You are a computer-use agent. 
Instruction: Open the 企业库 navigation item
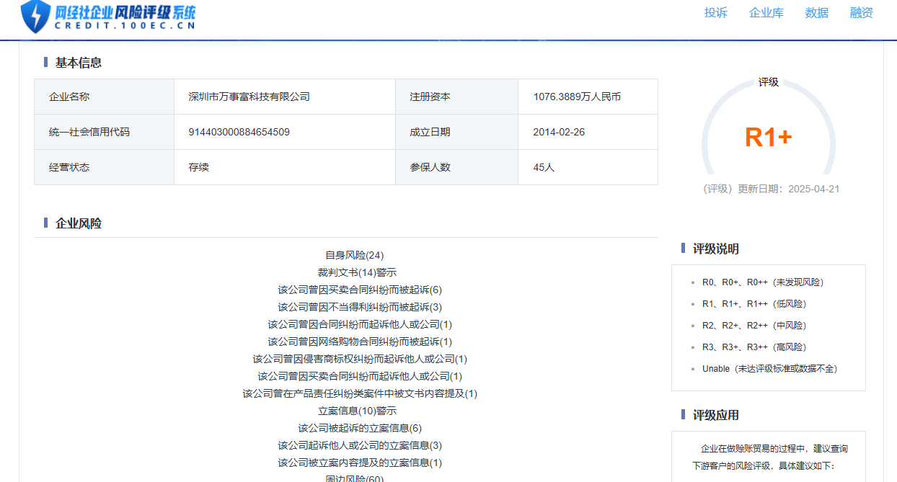point(766,13)
